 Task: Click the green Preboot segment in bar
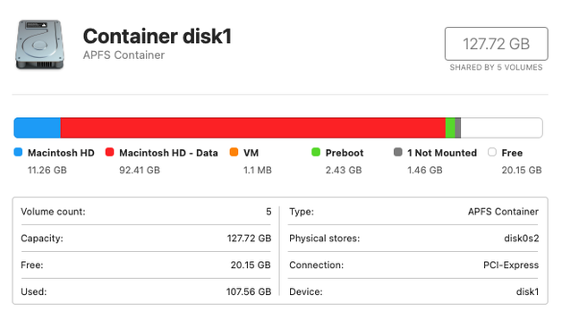(450, 128)
